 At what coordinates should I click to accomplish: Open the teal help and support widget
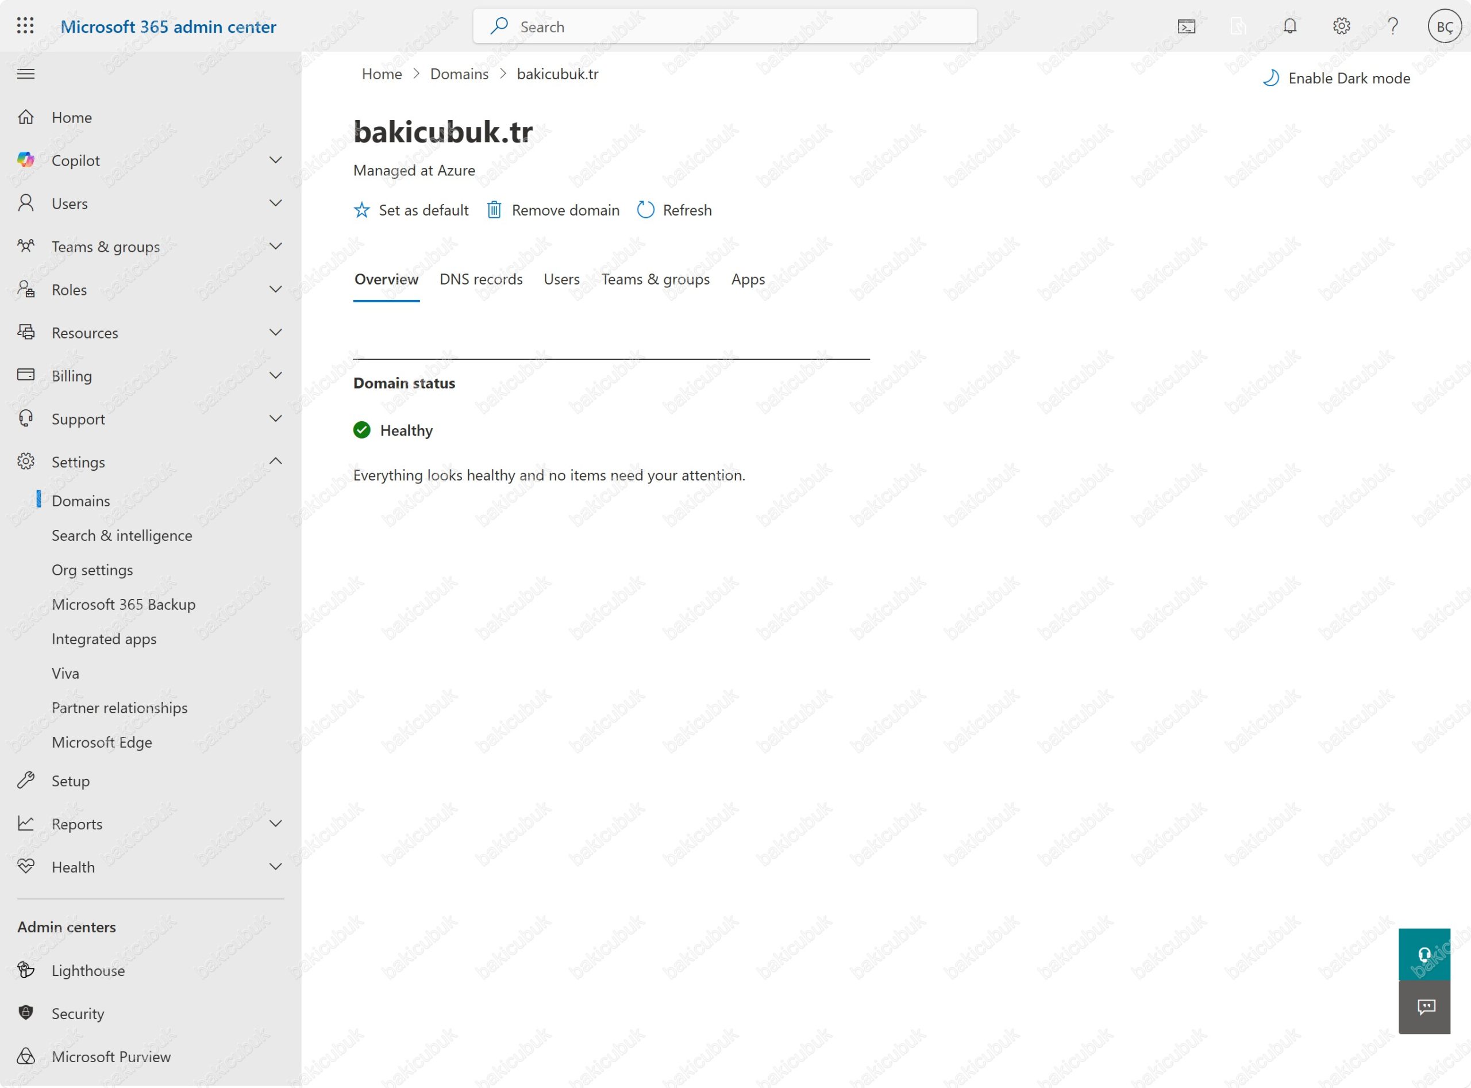click(1423, 954)
